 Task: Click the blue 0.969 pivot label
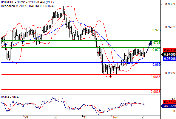[156, 65]
